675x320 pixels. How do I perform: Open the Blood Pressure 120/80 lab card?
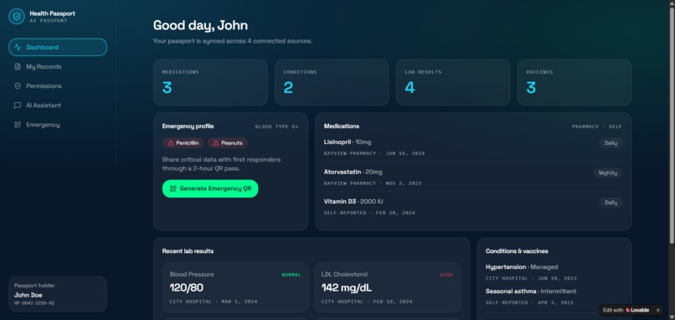235,287
